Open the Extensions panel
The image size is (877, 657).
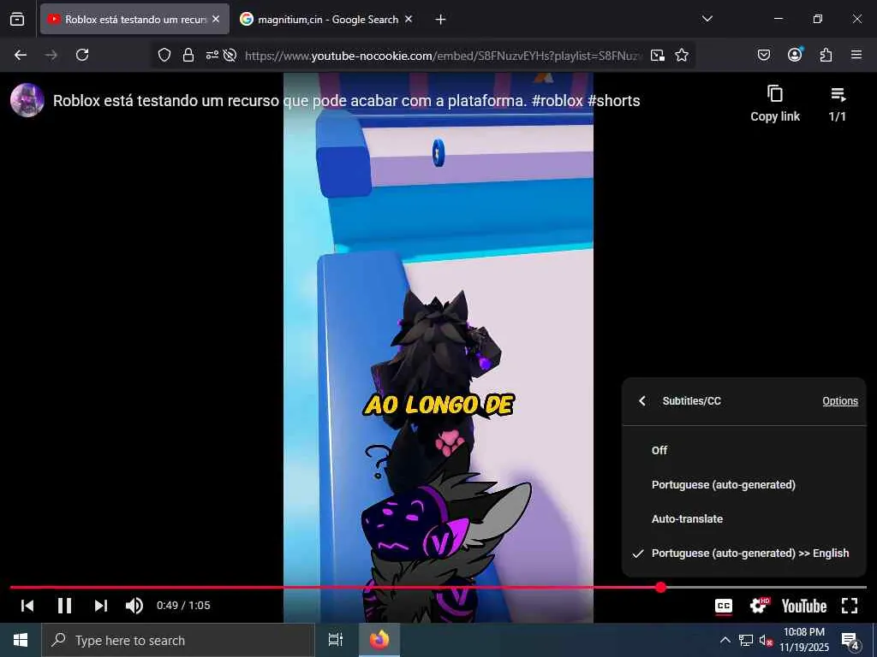826,55
